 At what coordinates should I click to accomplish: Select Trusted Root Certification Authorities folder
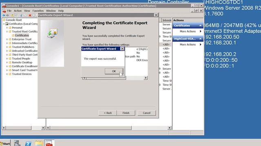coord(24,32)
